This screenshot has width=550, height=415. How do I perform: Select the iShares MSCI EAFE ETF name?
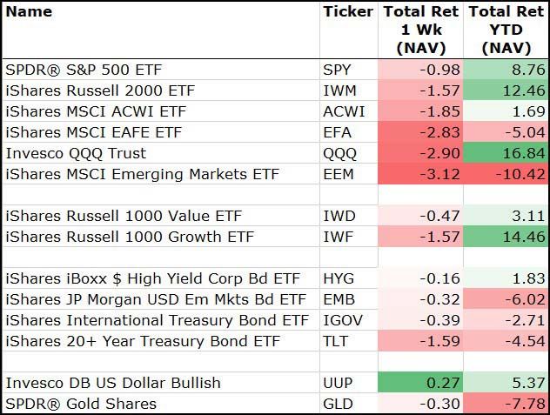click(x=97, y=132)
